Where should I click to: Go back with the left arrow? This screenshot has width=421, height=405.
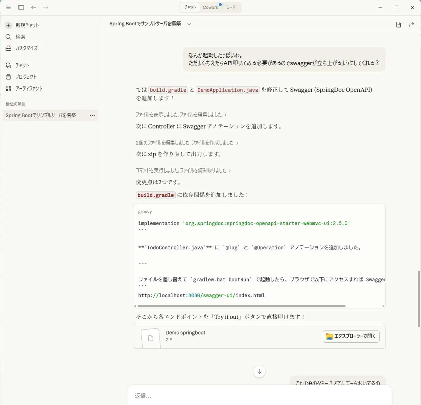point(34,7)
